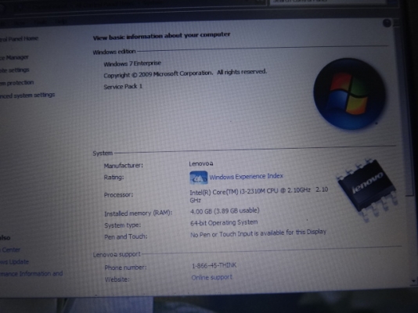The width and height of the screenshot is (418, 313).
Task: Select the 64-bit Operating System value
Action: [224, 222]
